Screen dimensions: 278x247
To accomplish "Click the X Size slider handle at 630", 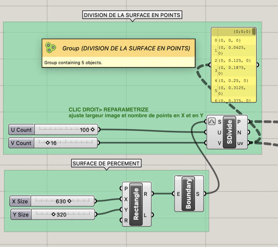I will [69, 201].
